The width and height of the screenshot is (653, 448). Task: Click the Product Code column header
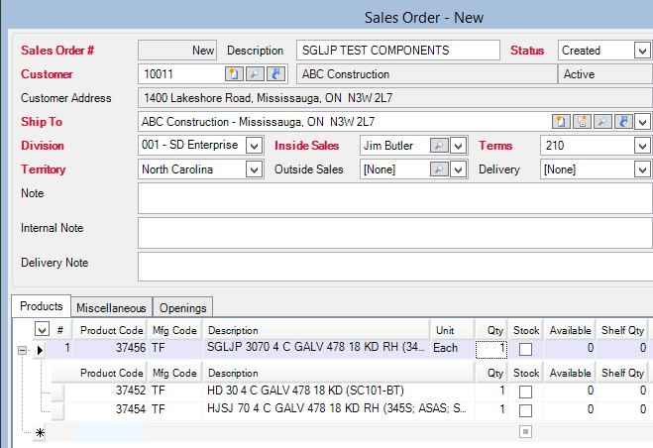click(x=111, y=330)
